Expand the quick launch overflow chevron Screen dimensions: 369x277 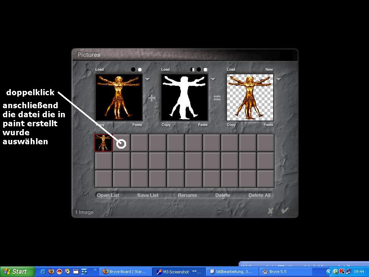[95, 270]
